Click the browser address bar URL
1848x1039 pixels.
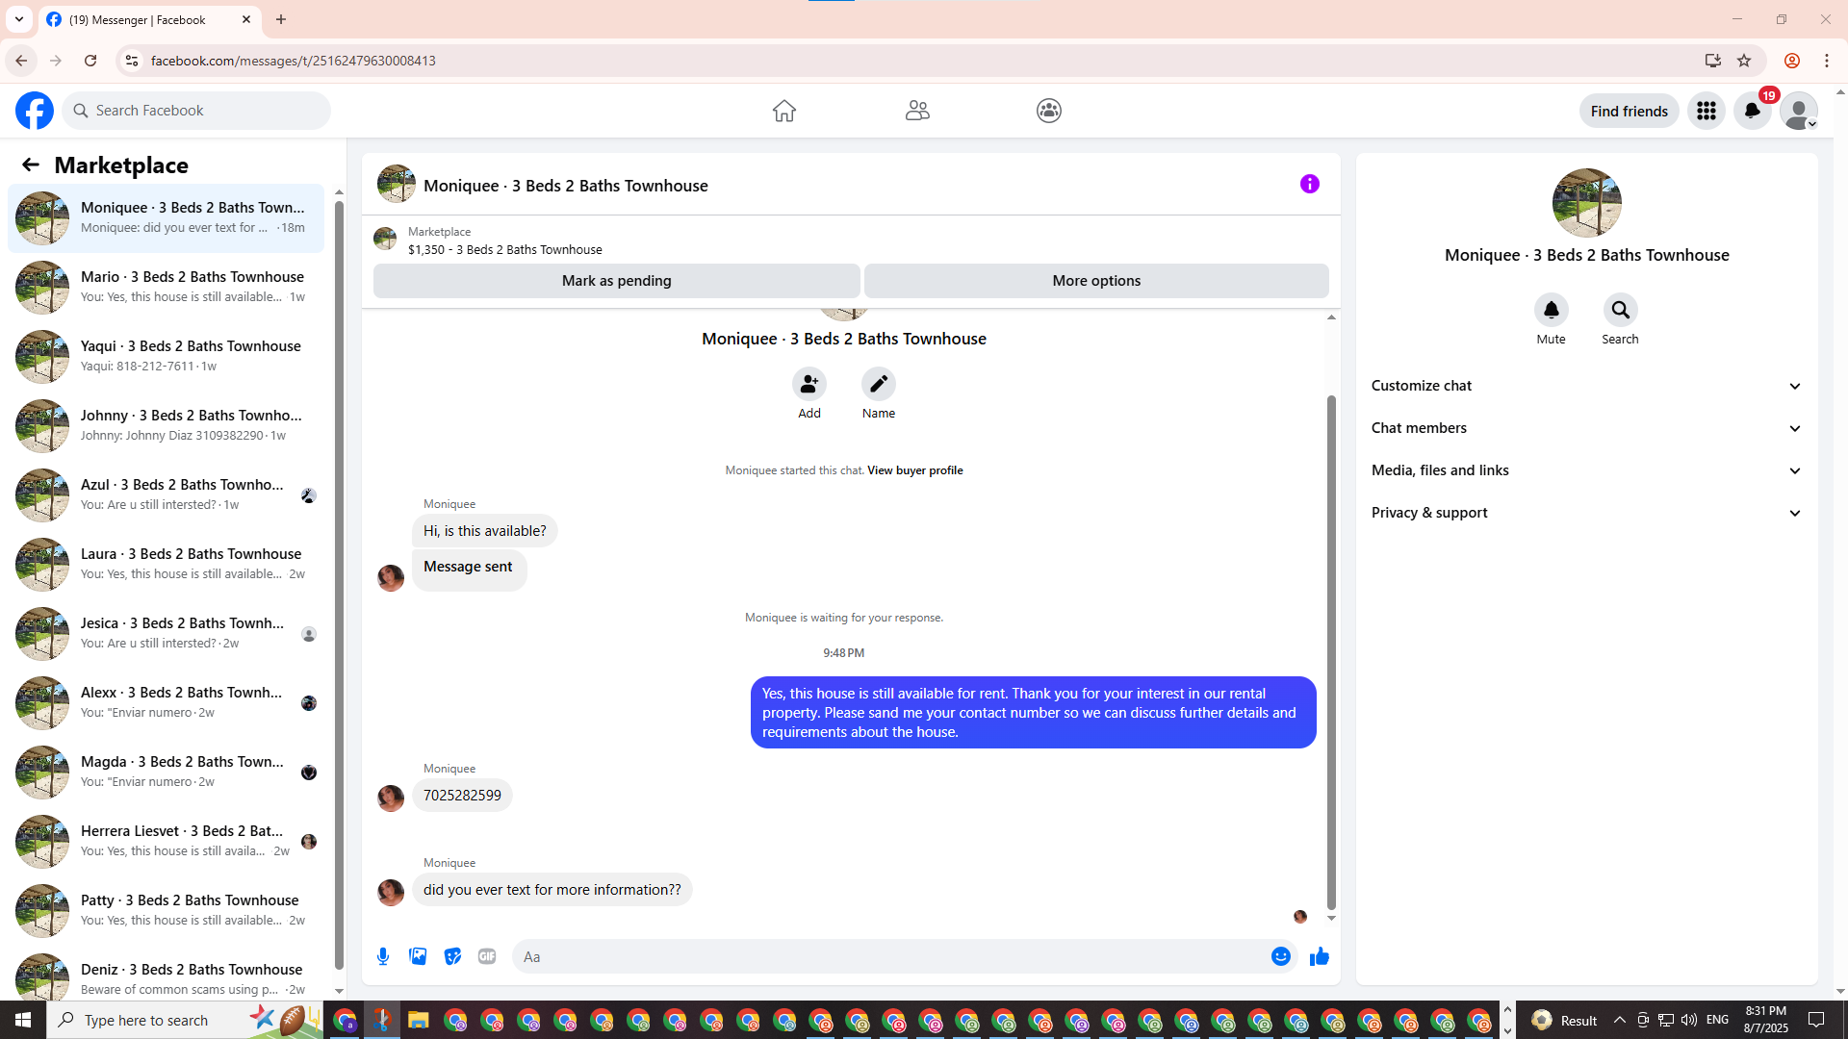pyautogui.click(x=294, y=61)
